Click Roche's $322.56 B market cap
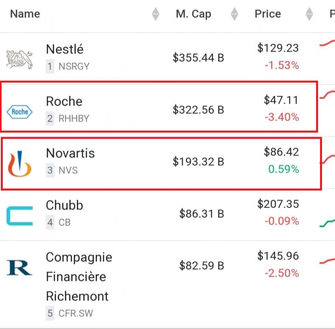Viewport: 335px width, 329px height. pos(198,110)
